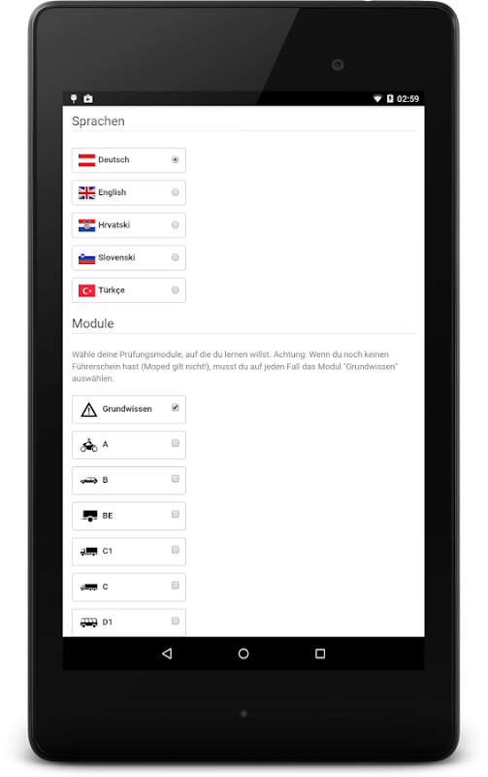Tap the Android back navigation icon
Screen dimensions: 488x777
pos(167,654)
